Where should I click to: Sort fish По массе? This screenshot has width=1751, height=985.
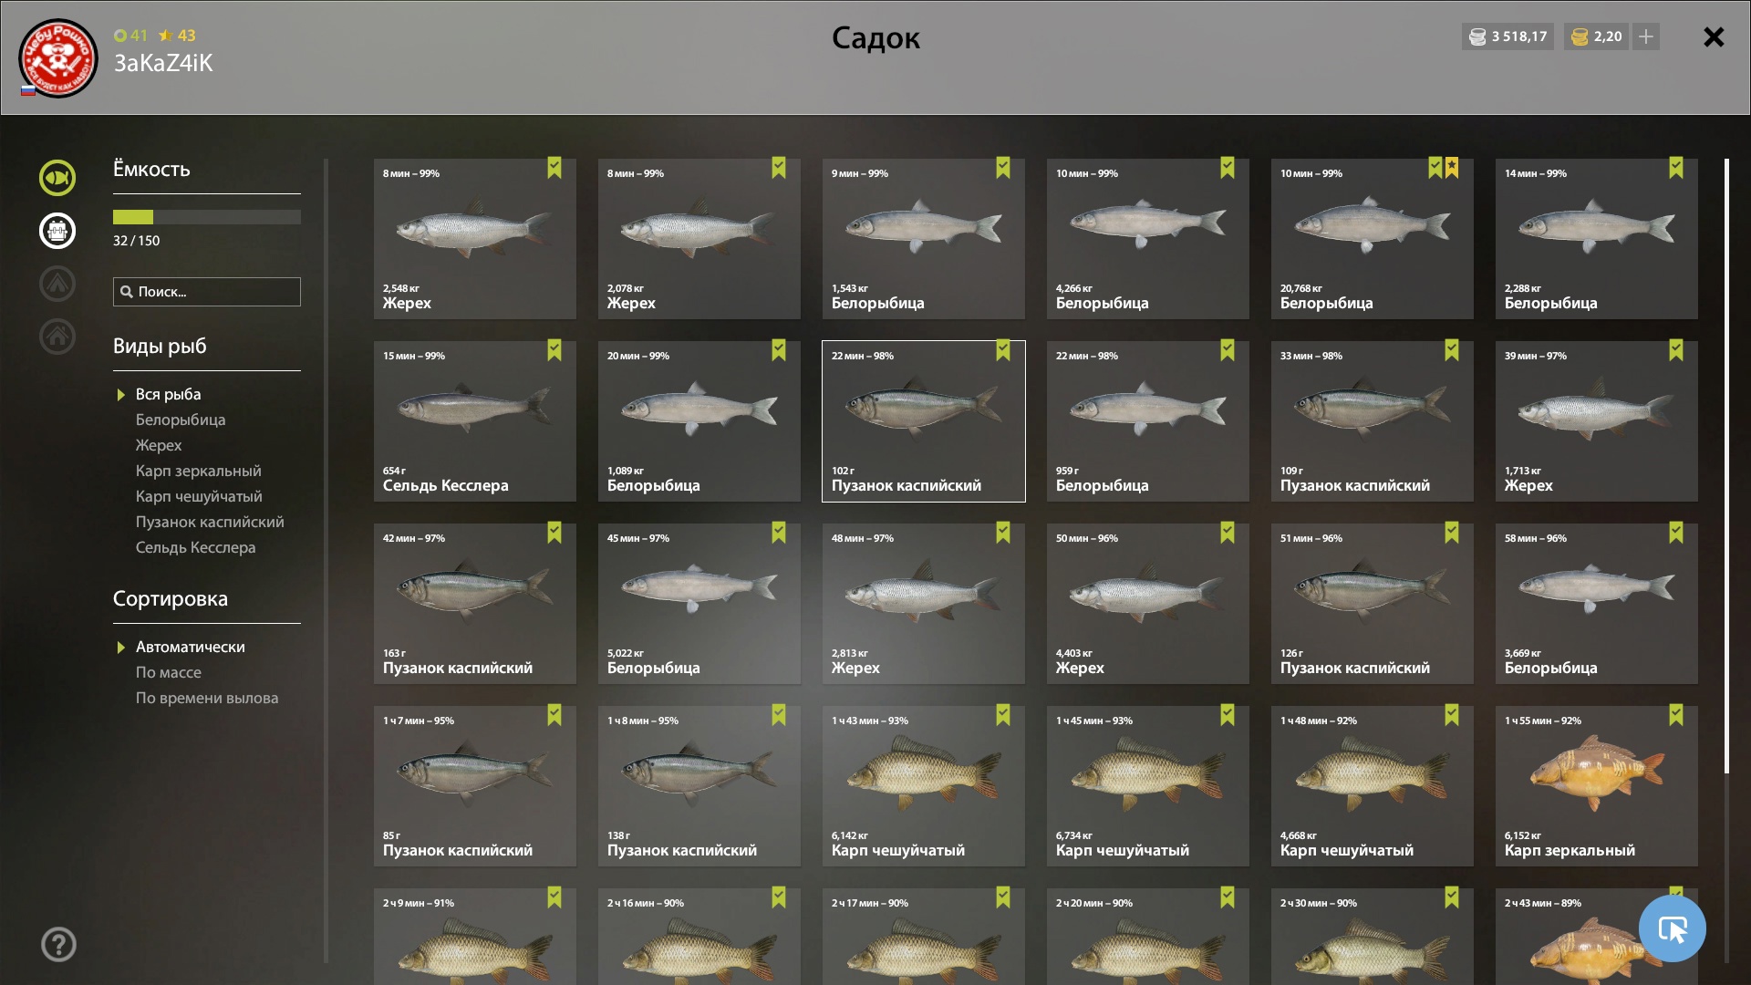(x=169, y=672)
